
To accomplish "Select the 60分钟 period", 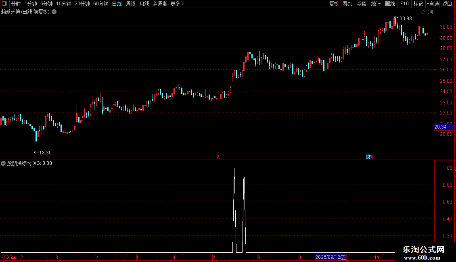I will (x=100, y=4).
